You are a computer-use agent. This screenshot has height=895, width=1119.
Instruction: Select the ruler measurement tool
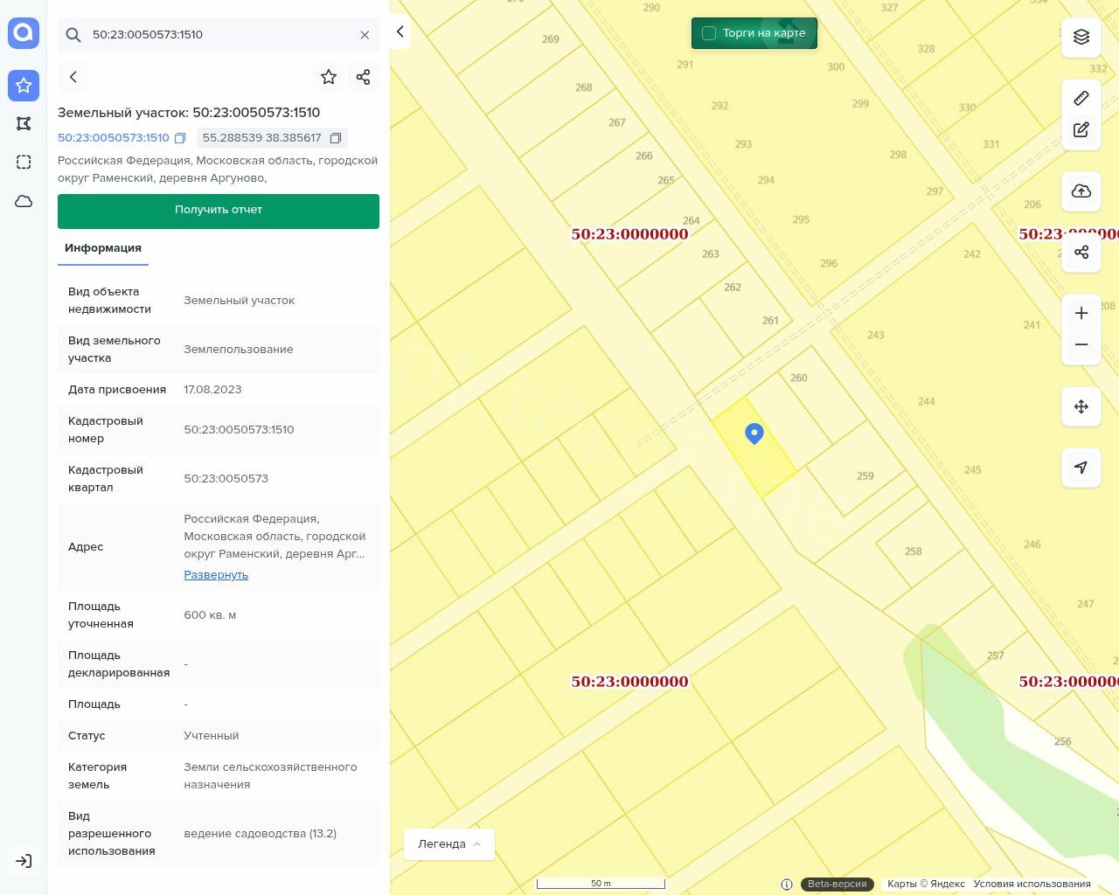click(1081, 98)
